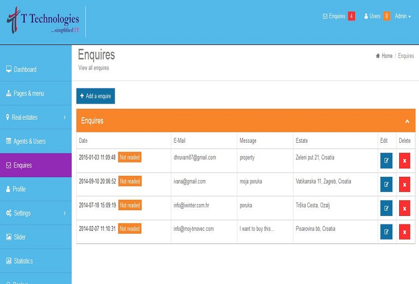Click estate Trška Cesta, Ozalj
419x284 pixels.
click(313, 205)
